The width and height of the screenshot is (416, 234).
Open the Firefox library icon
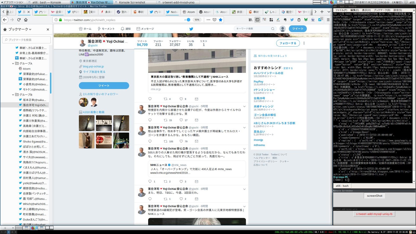pyautogui.click(x=251, y=20)
